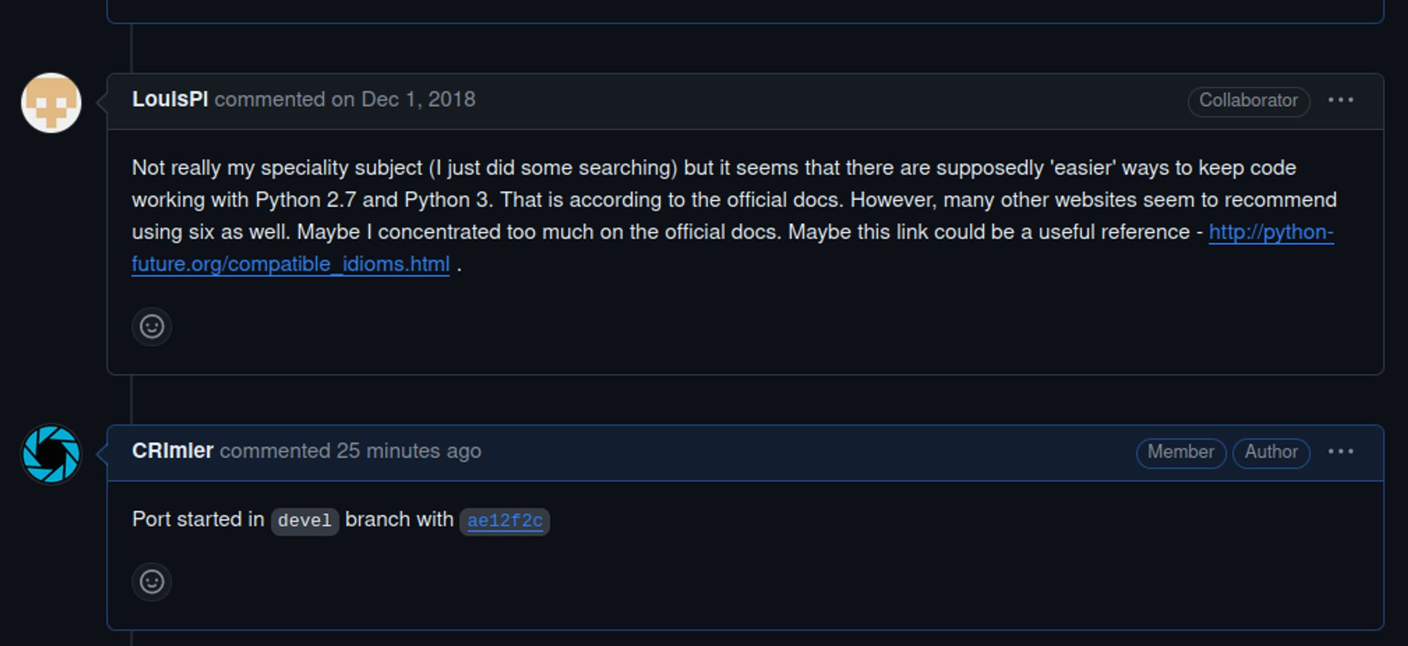This screenshot has width=1408, height=646.
Task: Click the word 'commented' in LouisPI's comment header
Action: tap(270, 99)
